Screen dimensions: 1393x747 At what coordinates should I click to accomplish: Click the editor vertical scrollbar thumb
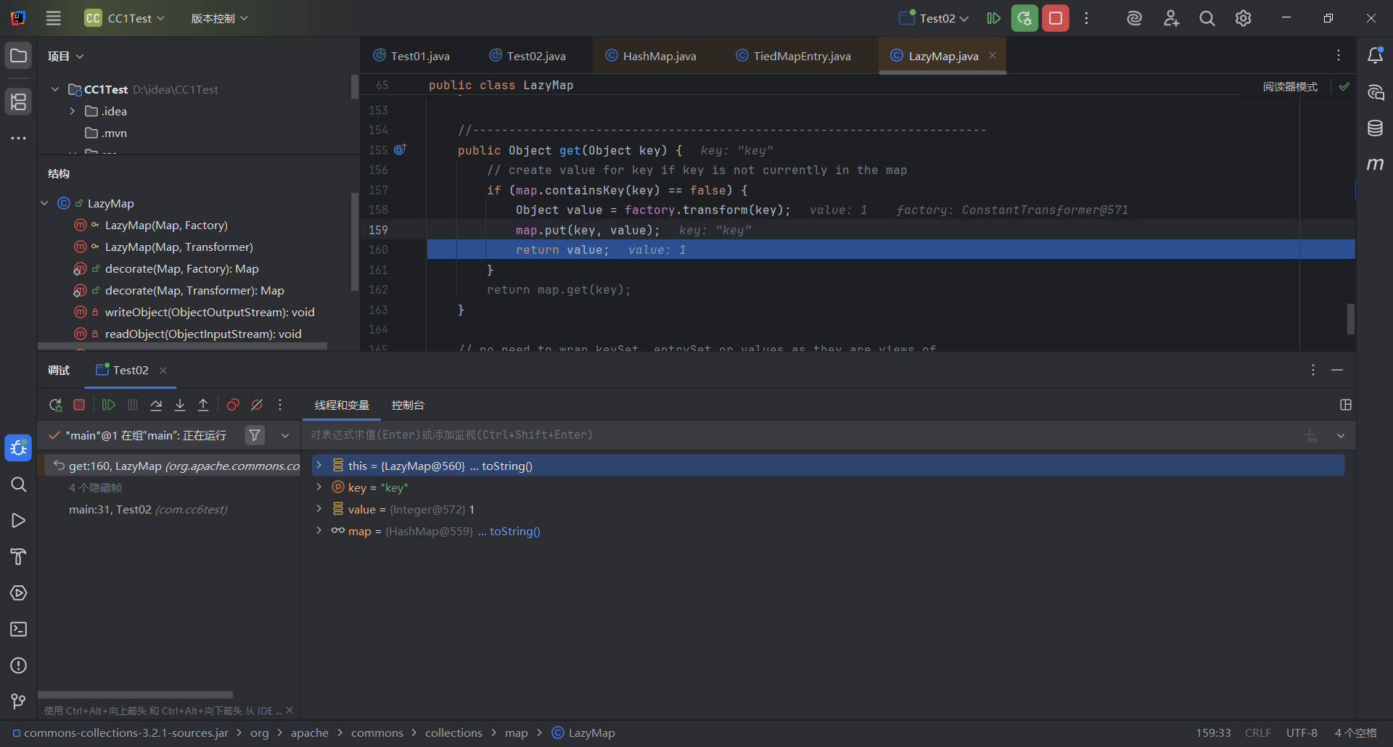[x=1351, y=318]
